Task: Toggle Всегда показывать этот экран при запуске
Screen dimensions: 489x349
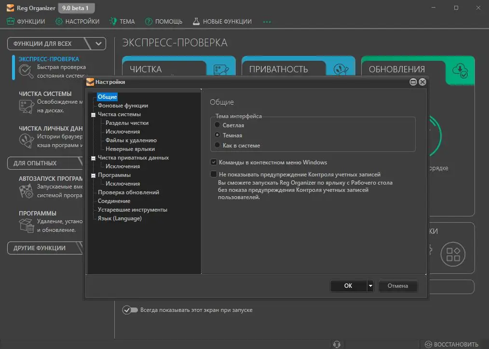Action: (x=130, y=310)
